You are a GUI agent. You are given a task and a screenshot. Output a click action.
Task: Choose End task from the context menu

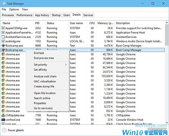(39, 53)
